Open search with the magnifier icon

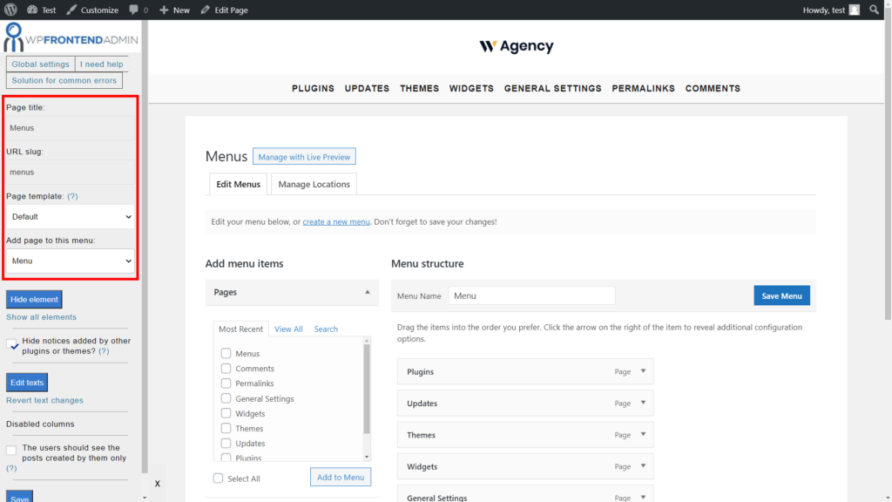coord(874,10)
